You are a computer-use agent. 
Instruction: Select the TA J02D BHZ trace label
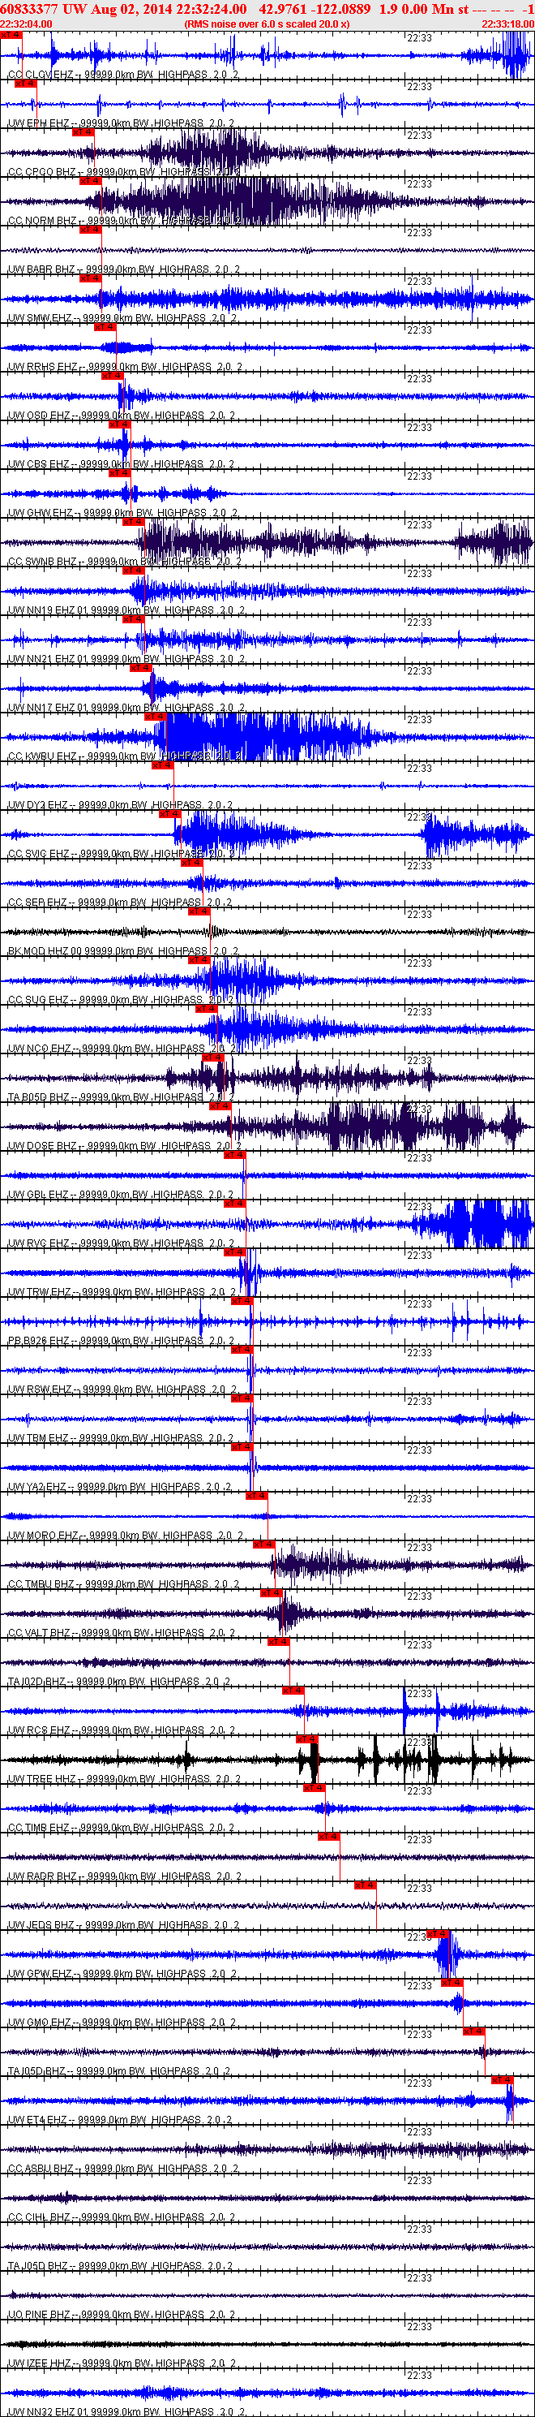pos(119,1684)
